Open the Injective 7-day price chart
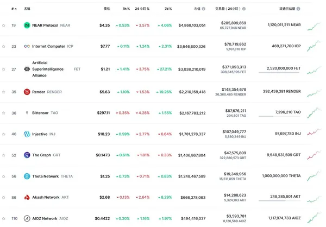 pos(315,133)
